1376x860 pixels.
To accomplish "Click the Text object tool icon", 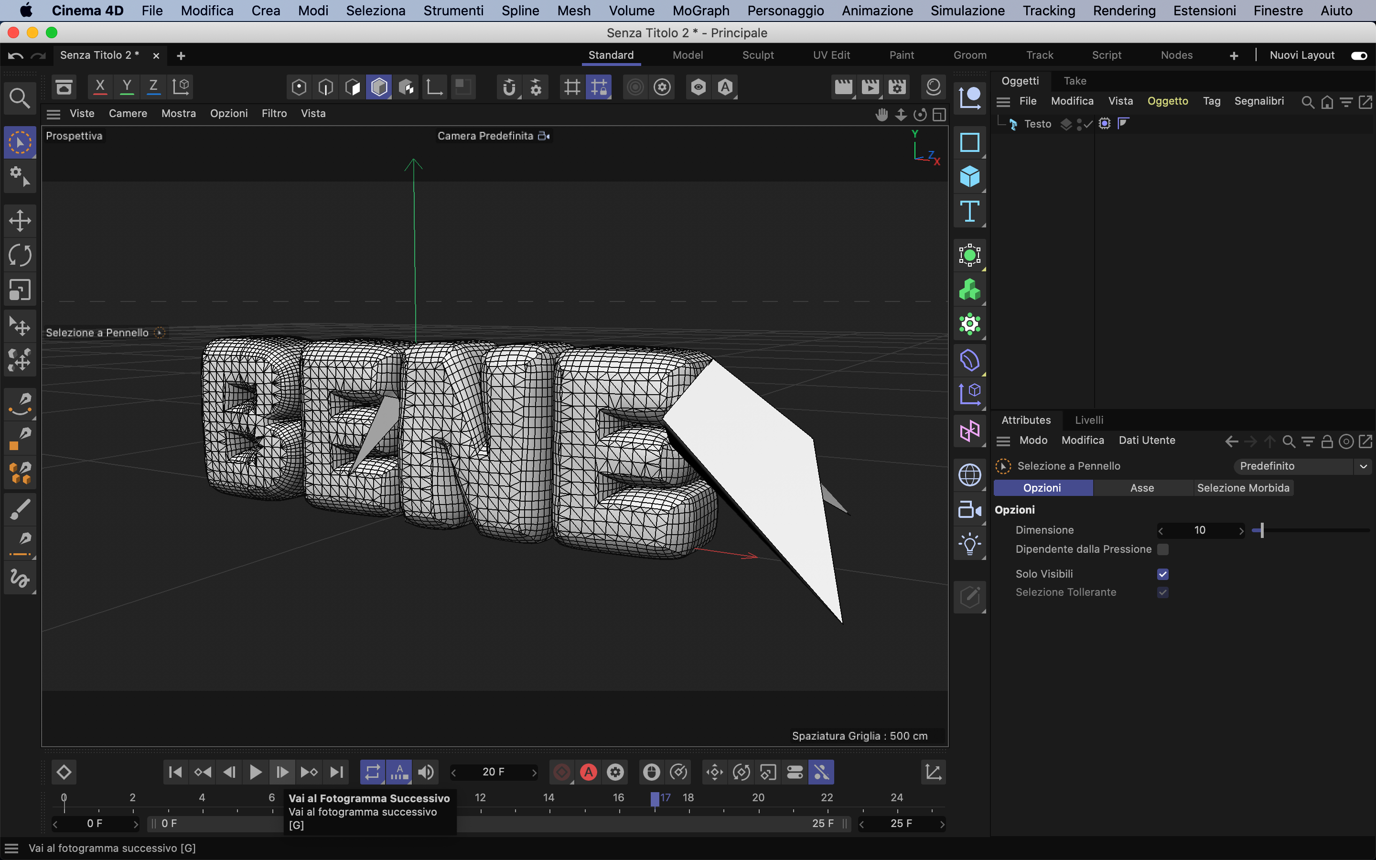I will coord(969,212).
